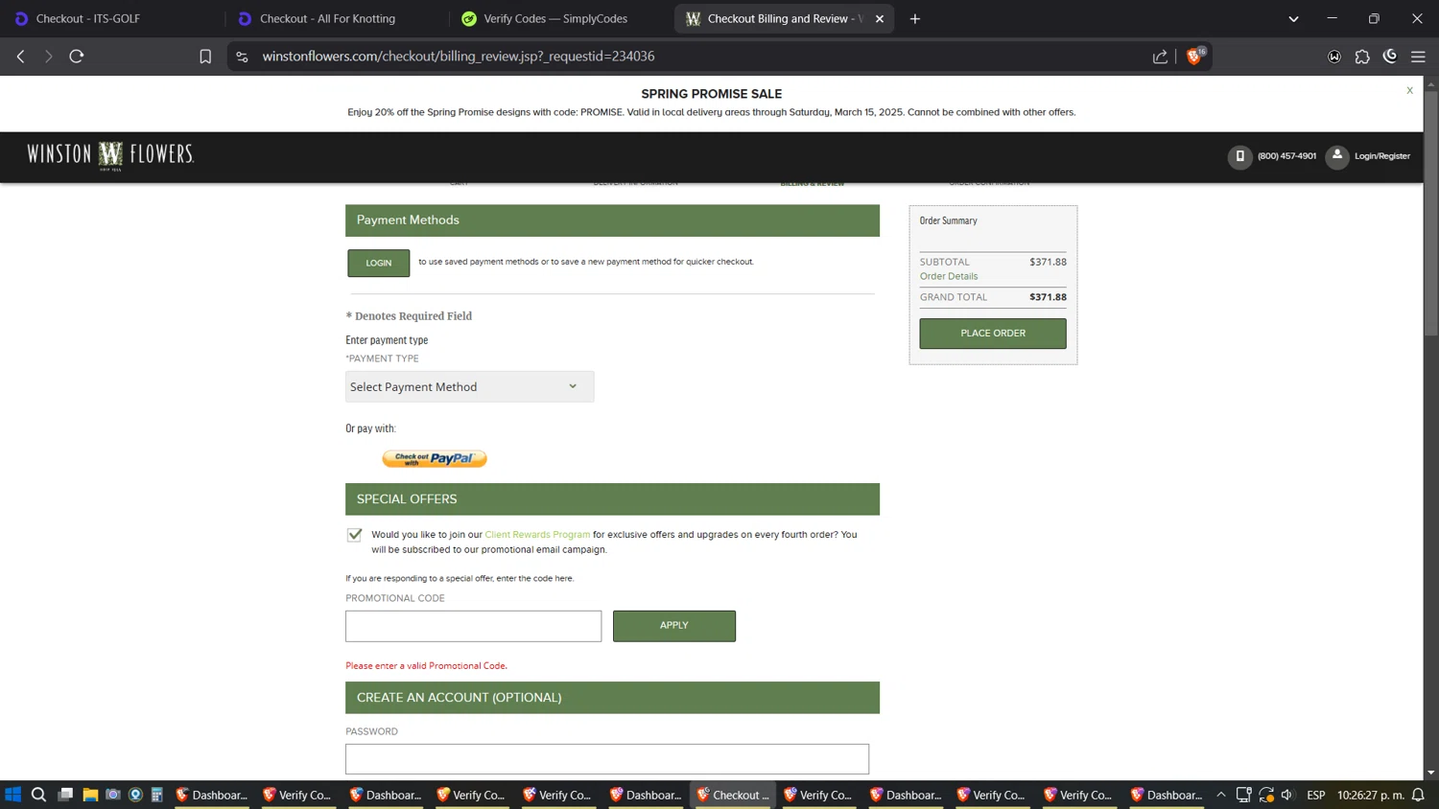Viewport: 1439px width, 809px height.
Task: Click the phone icon in header
Action: click(x=1239, y=156)
